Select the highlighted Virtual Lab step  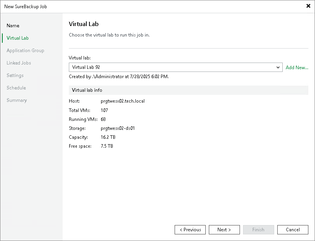point(17,38)
